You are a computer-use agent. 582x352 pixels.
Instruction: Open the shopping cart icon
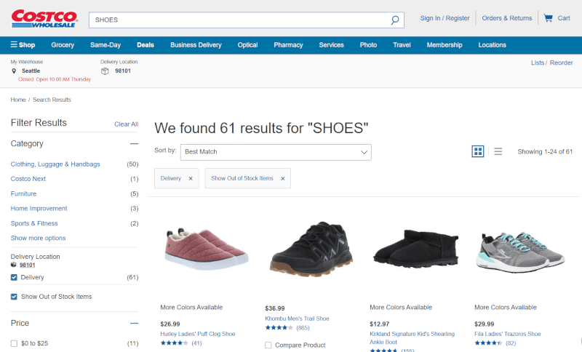(548, 17)
